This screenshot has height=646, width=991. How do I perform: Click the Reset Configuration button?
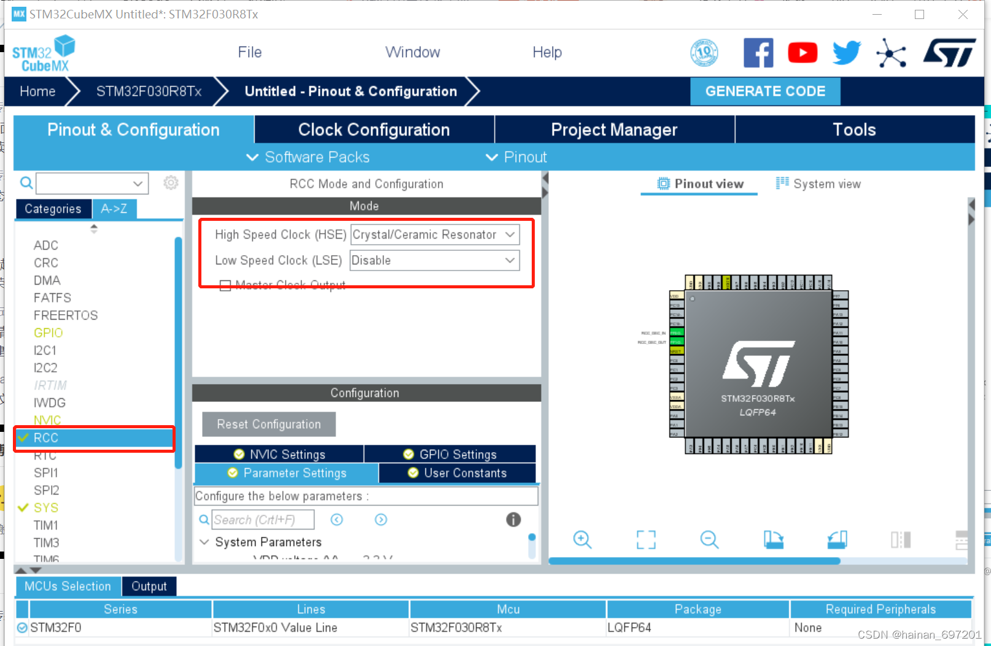point(269,424)
